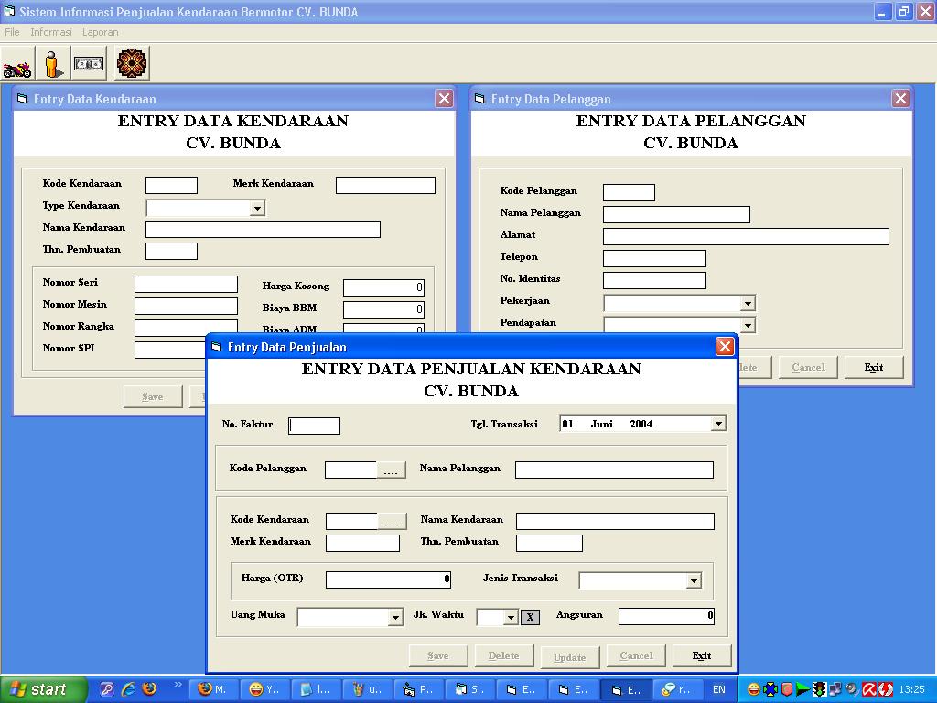Screen dimensions: 937x703
Task: Open the Informasi menu
Action: tap(50, 32)
